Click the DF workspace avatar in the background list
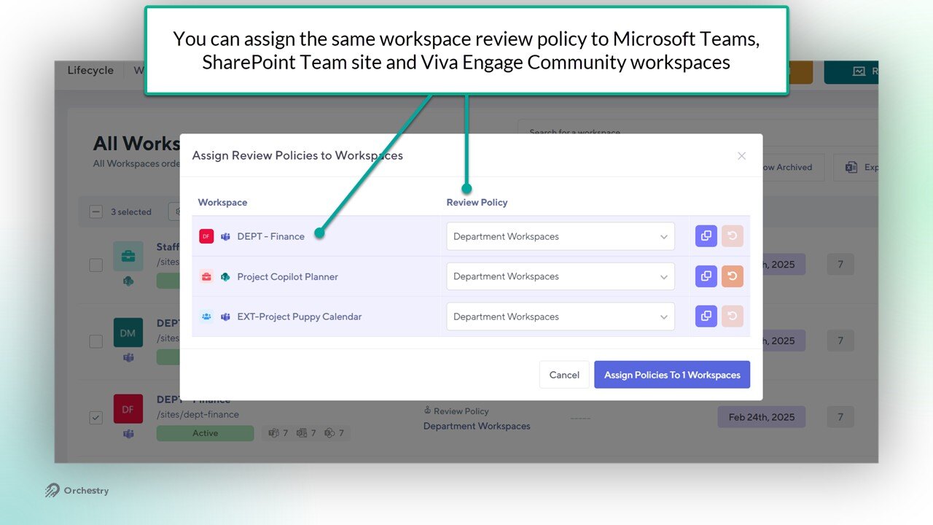Image resolution: width=933 pixels, height=525 pixels. click(128, 409)
